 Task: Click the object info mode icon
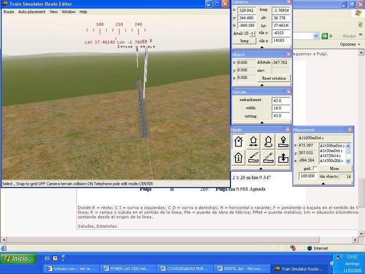click(240, 158)
